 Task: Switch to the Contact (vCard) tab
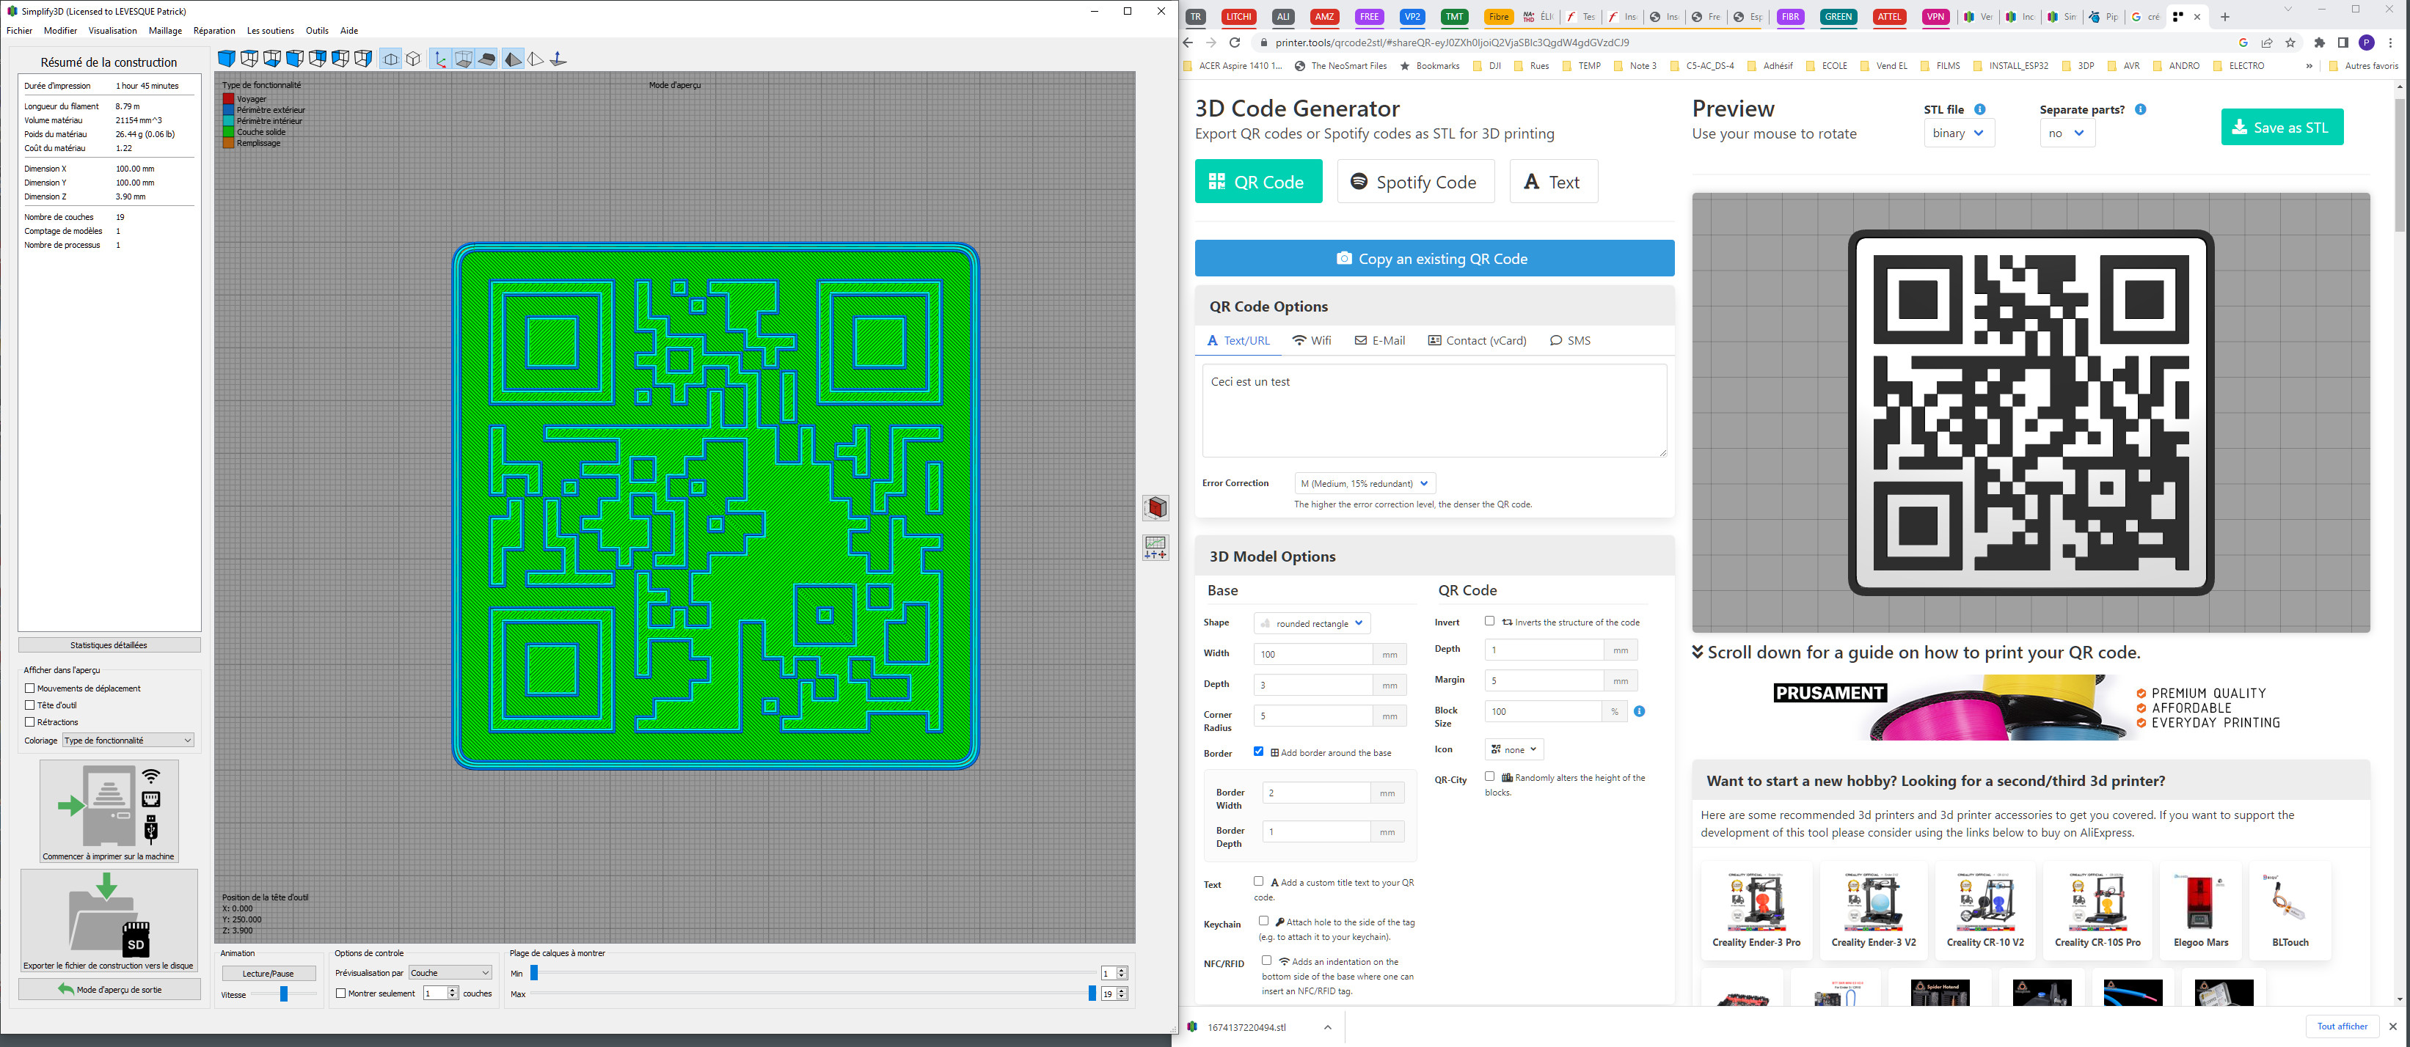click(x=1478, y=340)
